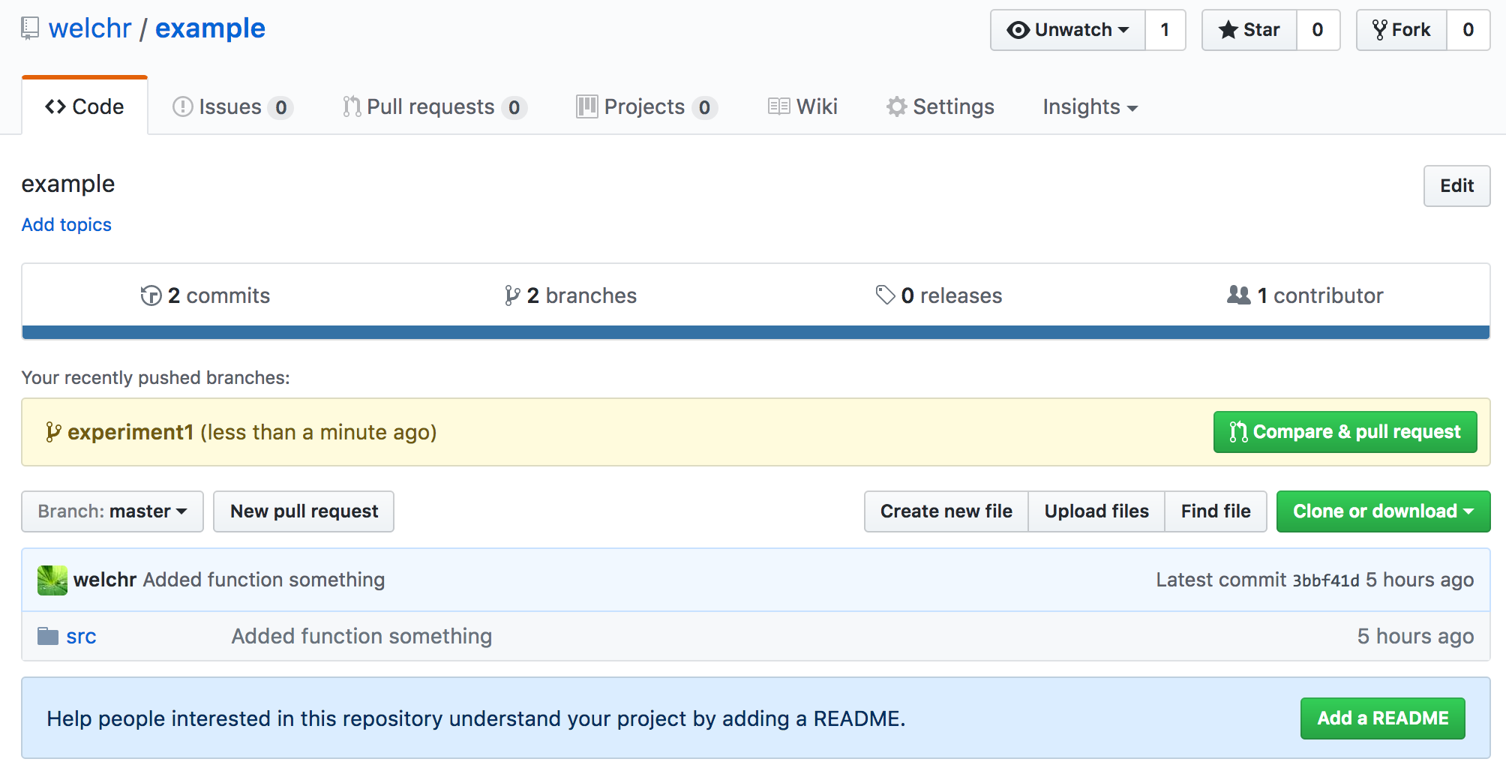Open the Settings tab with gear icon
Screen dimensions: 1506x777
click(x=940, y=107)
